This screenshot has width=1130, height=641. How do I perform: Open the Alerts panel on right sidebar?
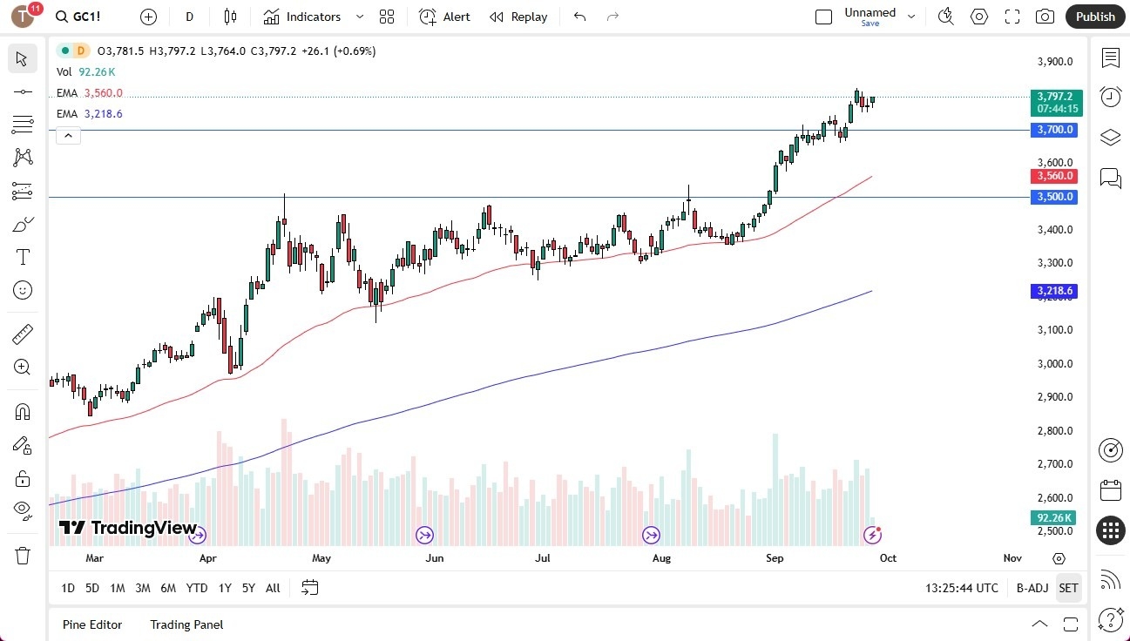tap(1110, 97)
